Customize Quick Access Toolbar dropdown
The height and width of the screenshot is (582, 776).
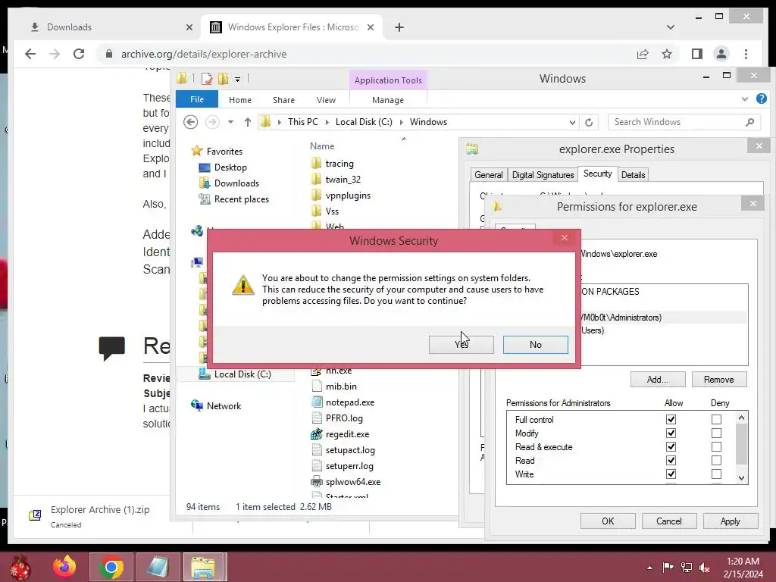tap(237, 79)
